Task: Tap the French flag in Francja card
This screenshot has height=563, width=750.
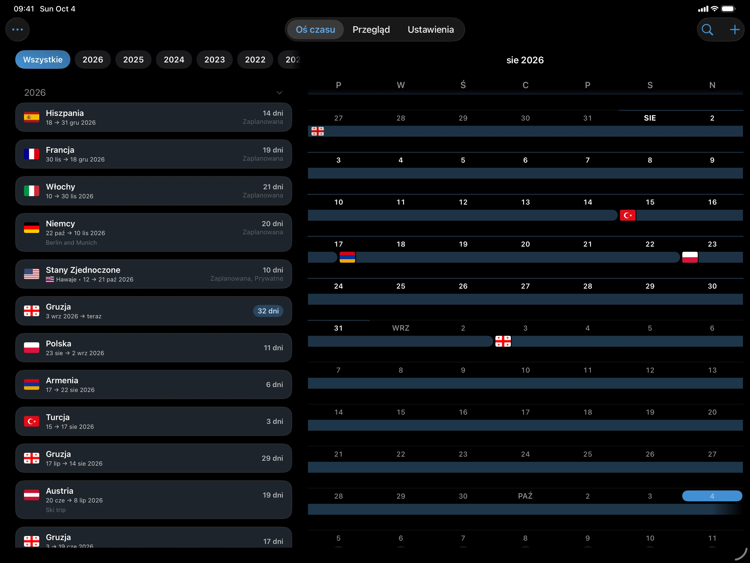Action: point(32,154)
